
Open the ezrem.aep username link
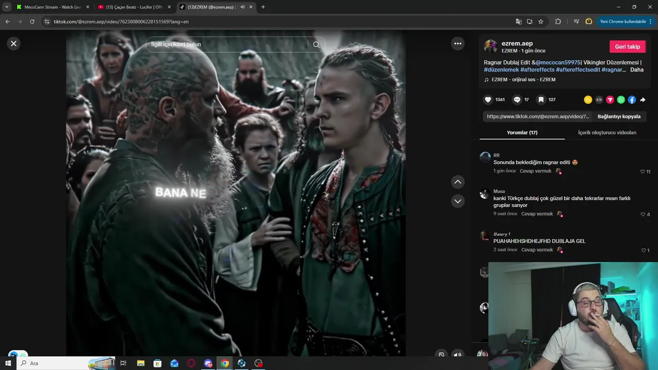click(x=517, y=44)
